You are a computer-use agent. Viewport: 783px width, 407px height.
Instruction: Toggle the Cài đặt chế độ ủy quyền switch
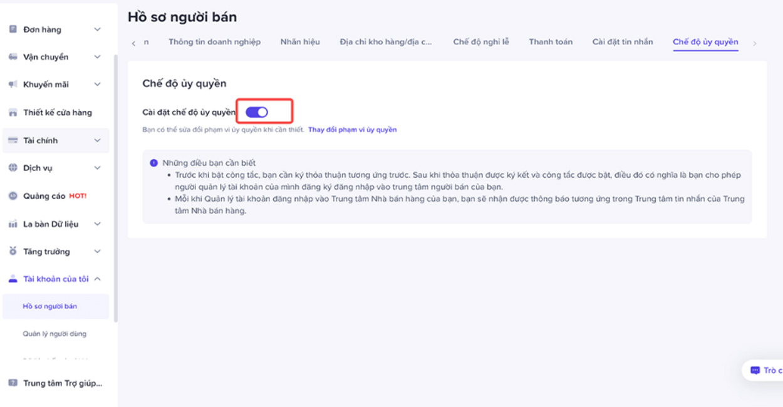point(257,112)
